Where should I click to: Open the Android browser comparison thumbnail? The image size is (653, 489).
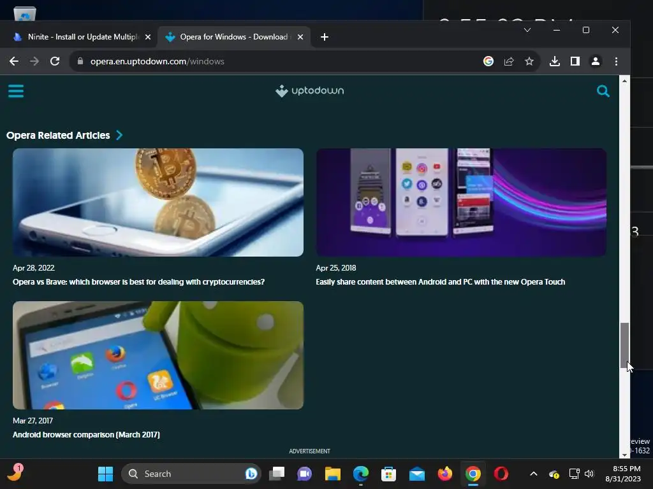pyautogui.click(x=158, y=355)
